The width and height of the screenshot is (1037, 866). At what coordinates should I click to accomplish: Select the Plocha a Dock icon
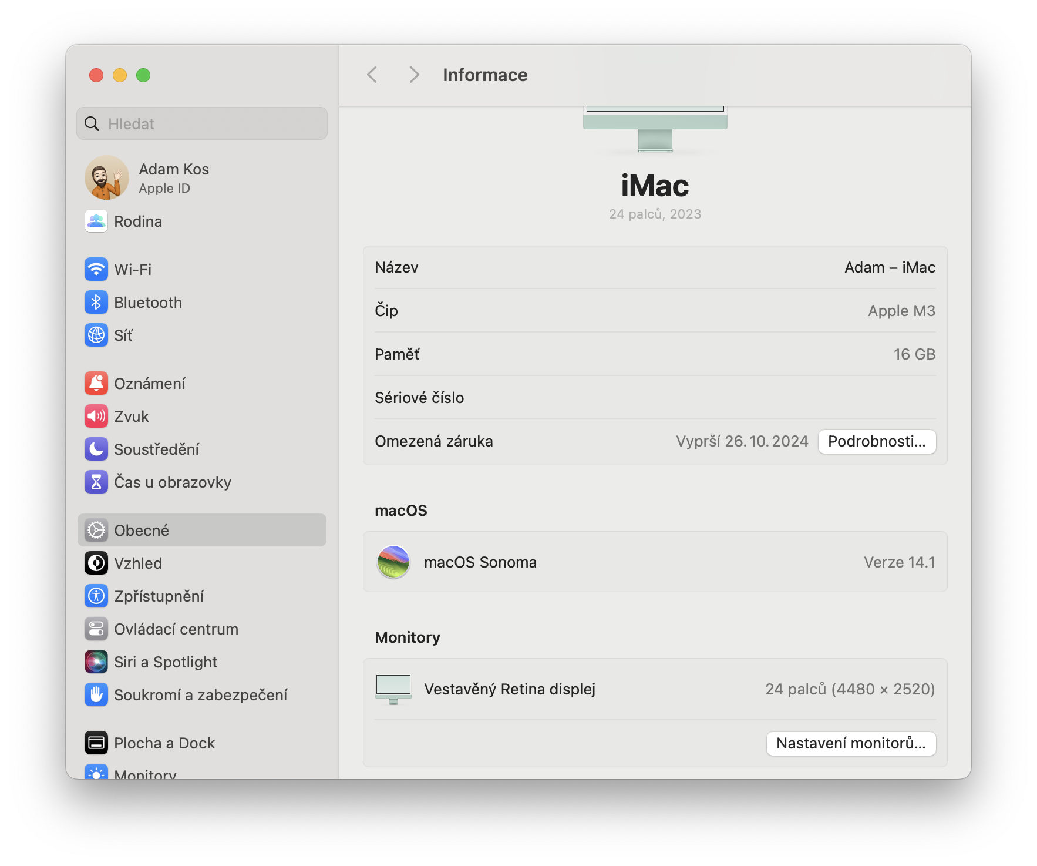click(96, 743)
